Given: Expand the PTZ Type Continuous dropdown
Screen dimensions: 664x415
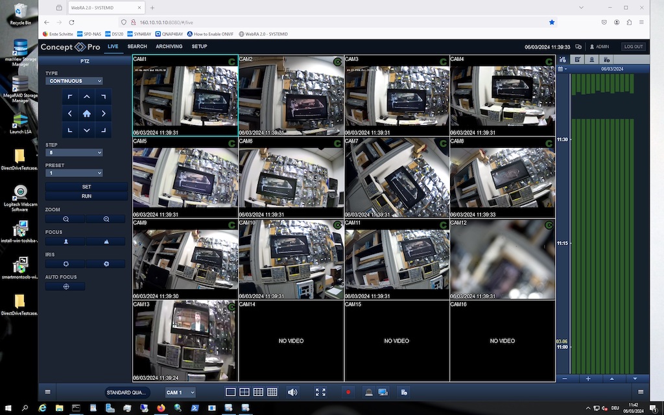Looking at the screenshot, I should click(x=74, y=81).
